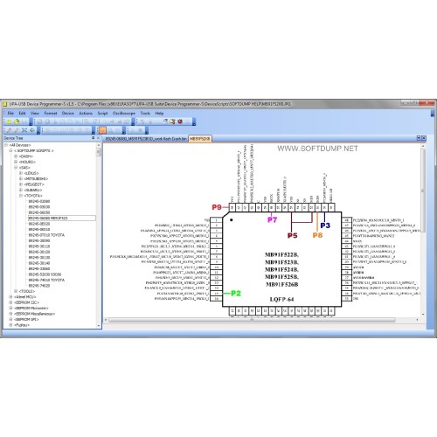Expand the EEPROM Miscellaneous node
Image resolution: width=437 pixels, height=437 pixels.
click(x=10, y=314)
